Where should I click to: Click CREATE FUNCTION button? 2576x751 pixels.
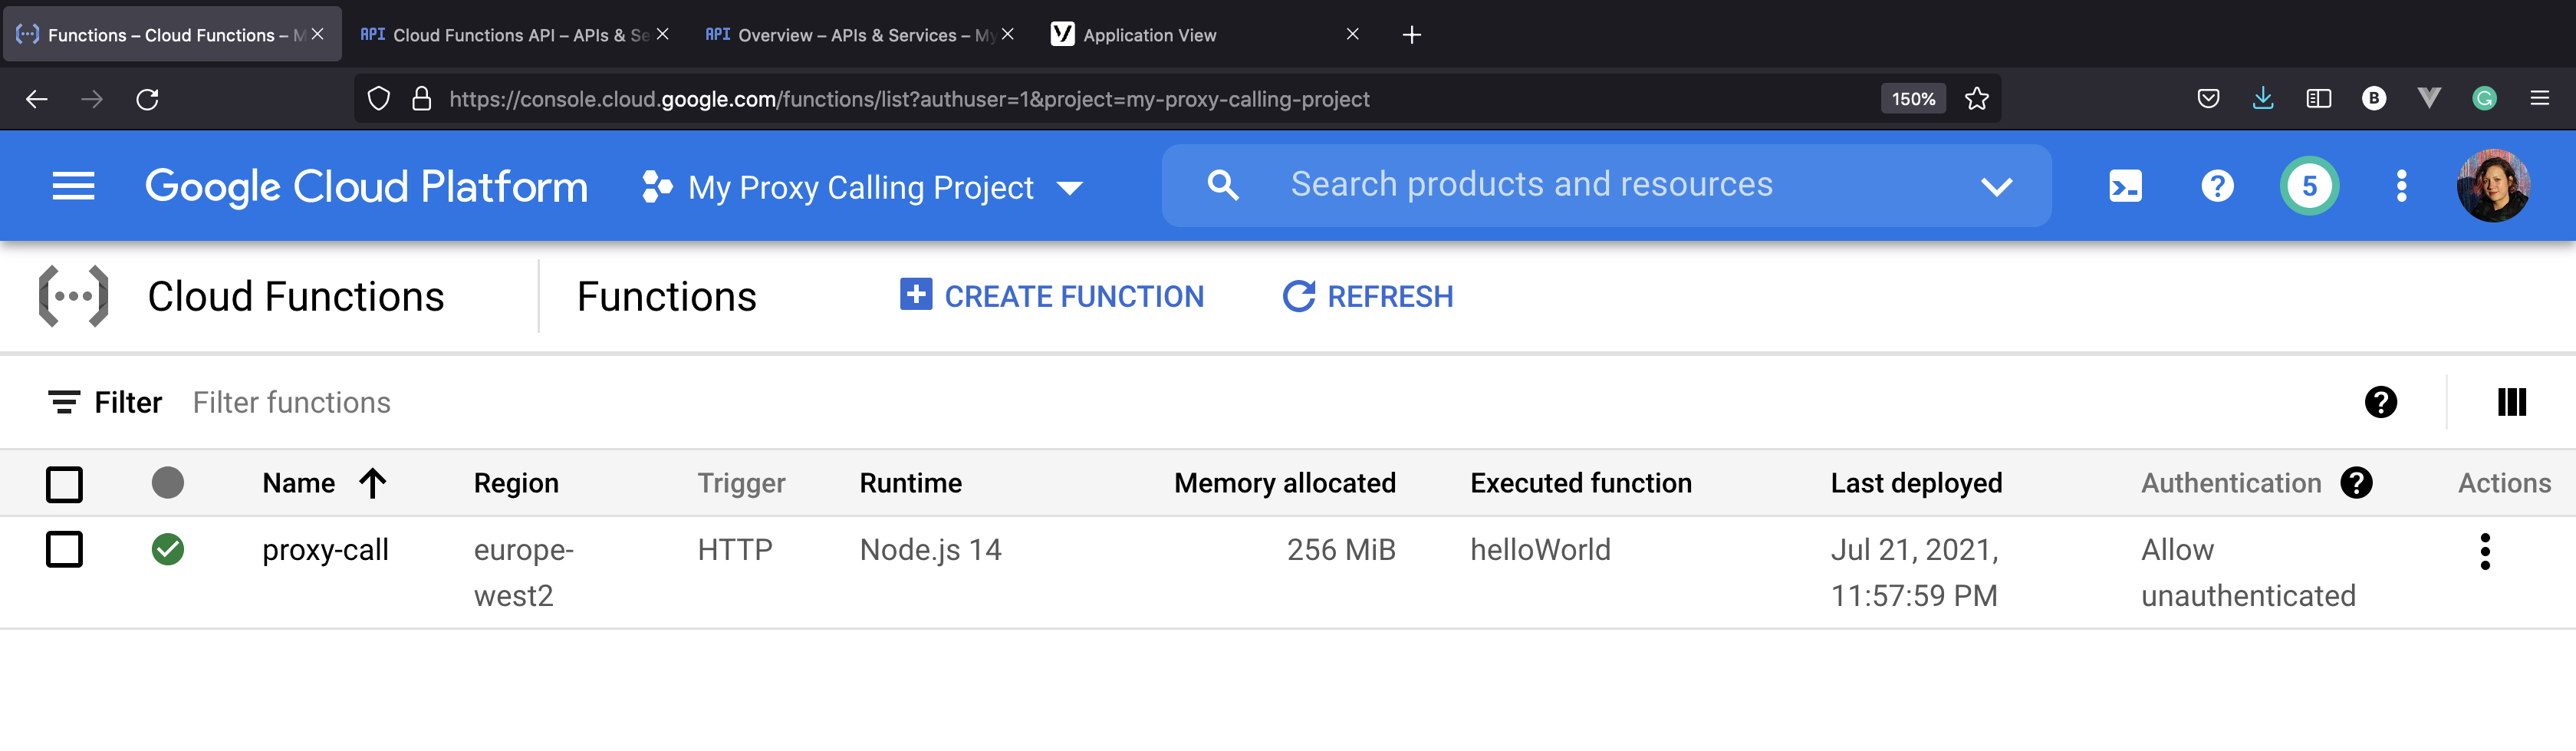[1052, 296]
